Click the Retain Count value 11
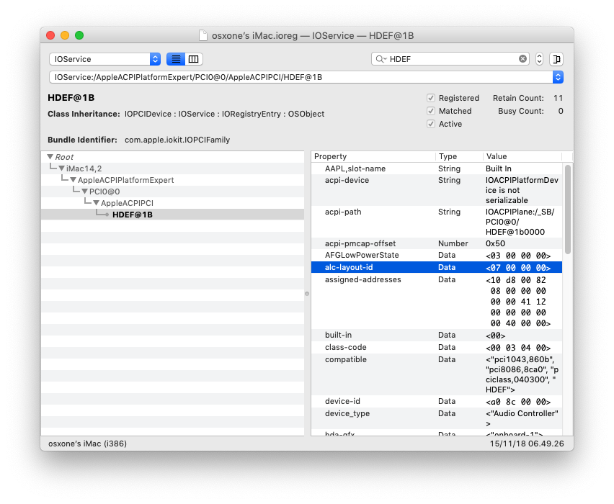614x504 pixels. (x=558, y=98)
